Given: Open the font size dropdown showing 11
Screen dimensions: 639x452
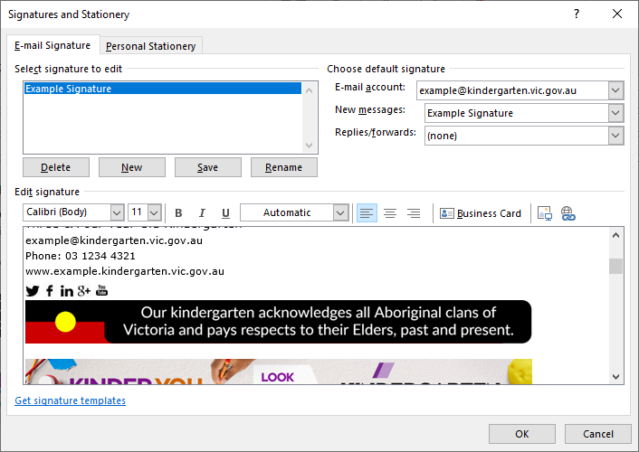Looking at the screenshot, I should [x=154, y=212].
